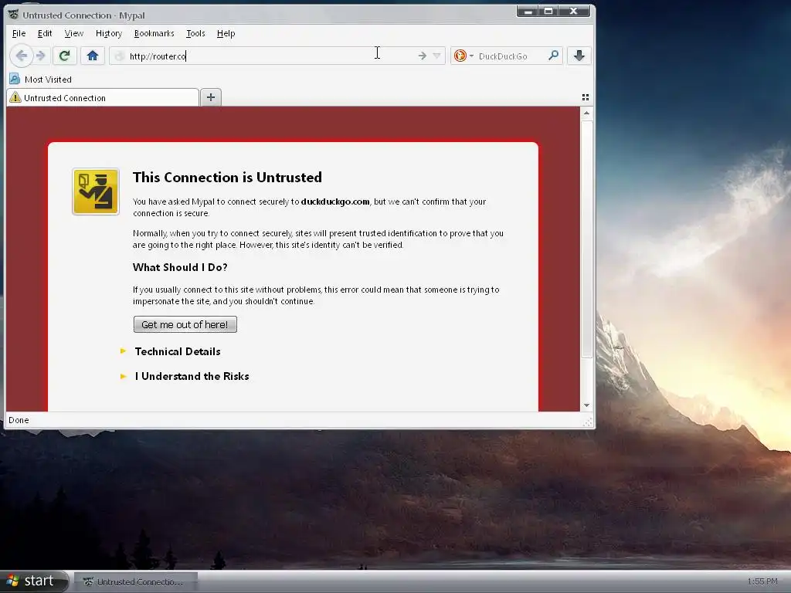Minimize the Mypal window
The width and height of the screenshot is (791, 593).
pos(527,11)
